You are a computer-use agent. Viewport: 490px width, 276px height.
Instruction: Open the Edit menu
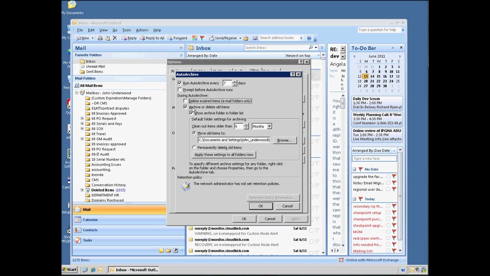pos(91,30)
